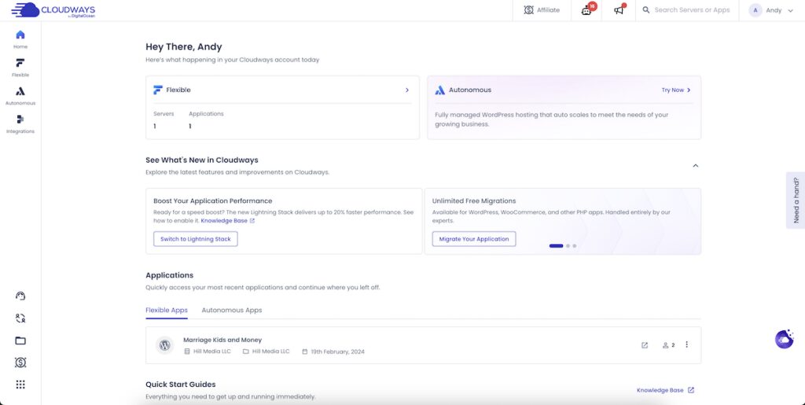The width and height of the screenshot is (805, 405).
Task: Open the support headset icon in sidebar
Action: (x=20, y=296)
